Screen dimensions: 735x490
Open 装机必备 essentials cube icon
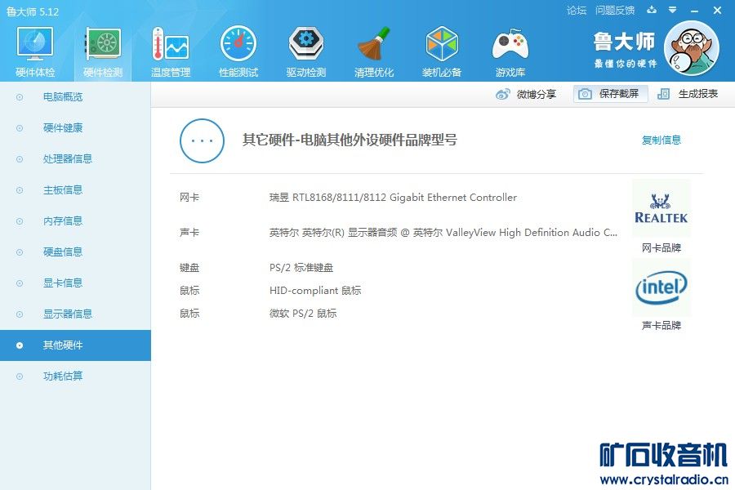[442, 43]
